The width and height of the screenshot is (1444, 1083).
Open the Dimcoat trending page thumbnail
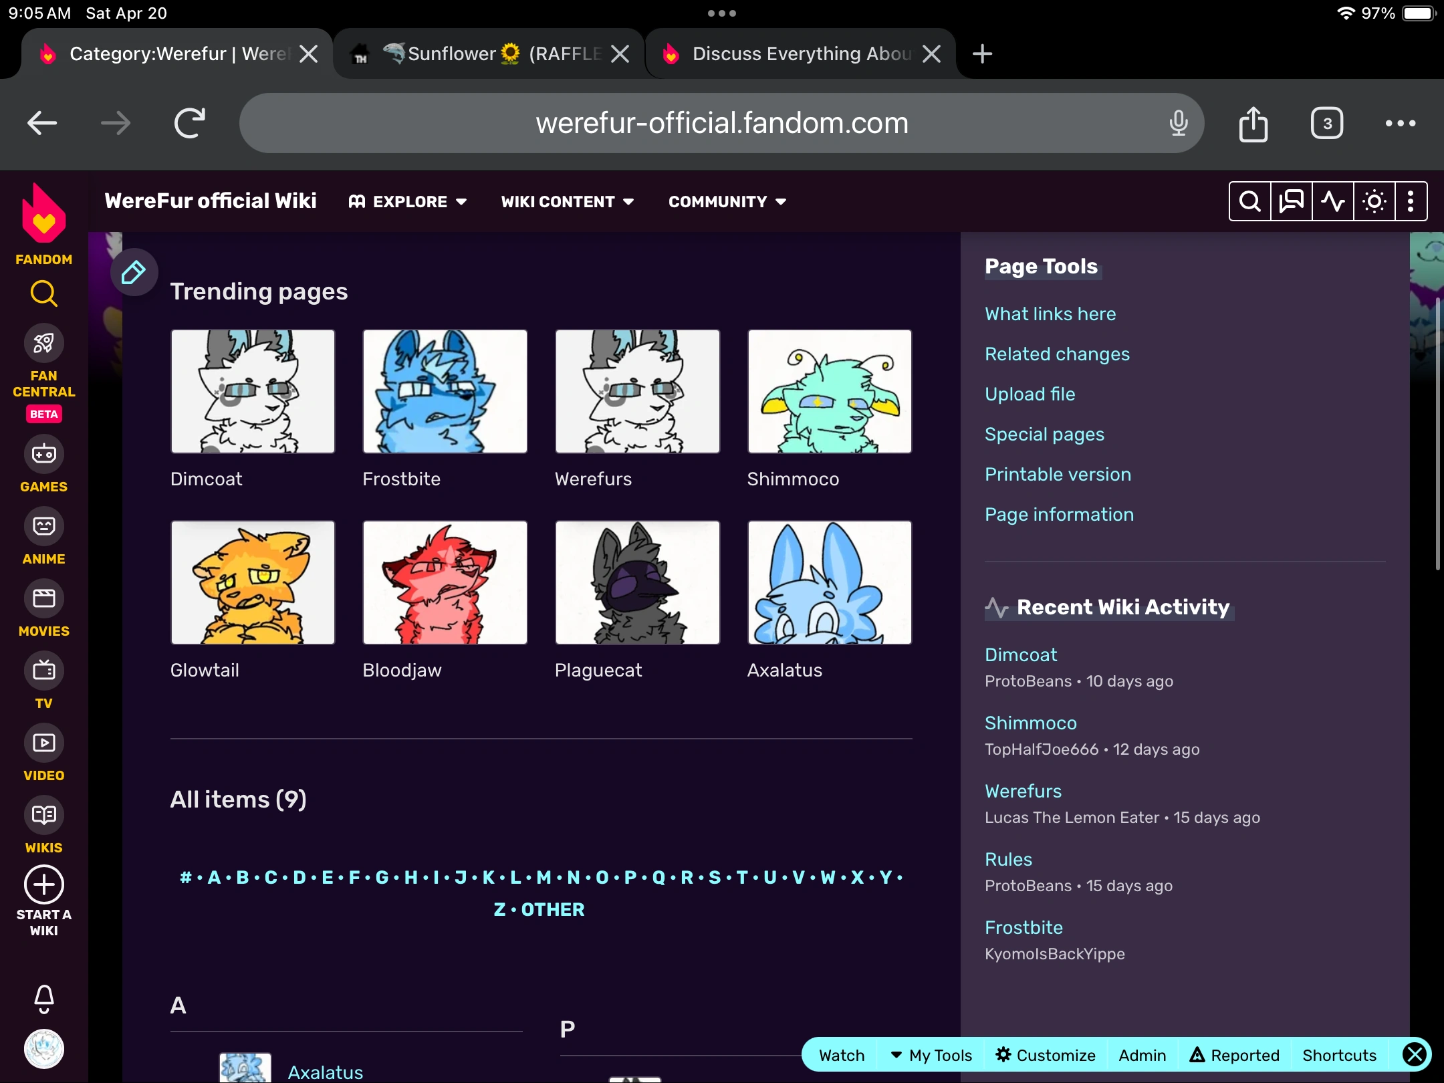253,391
